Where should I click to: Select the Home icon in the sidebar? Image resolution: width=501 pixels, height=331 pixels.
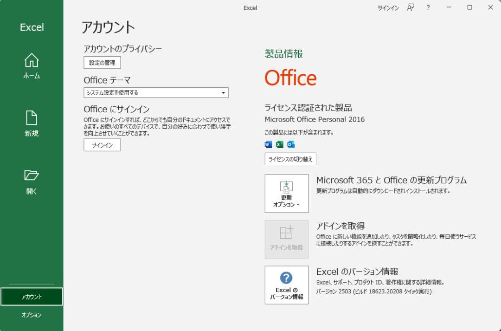tap(32, 65)
